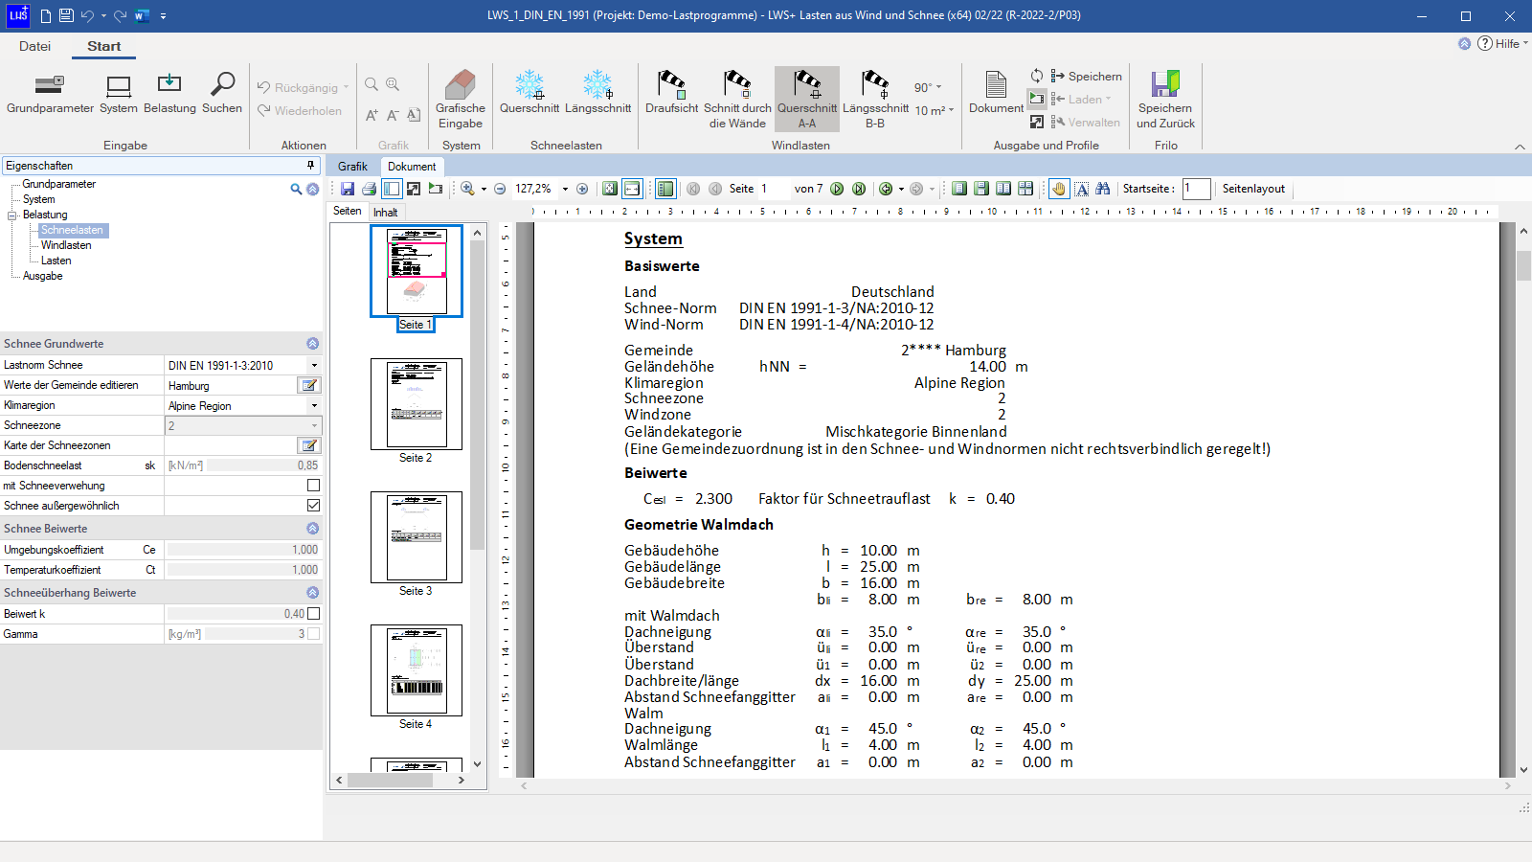Show Schneelasten Längsschnitt view
The width and height of the screenshot is (1532, 862).
click(x=597, y=93)
